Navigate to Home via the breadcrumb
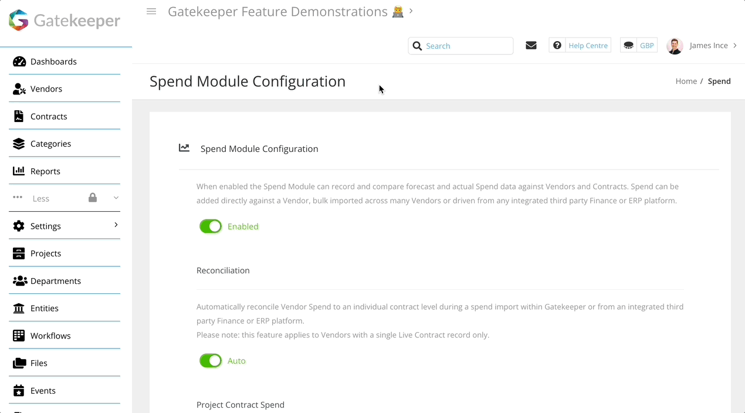This screenshot has width=745, height=413. (x=686, y=81)
